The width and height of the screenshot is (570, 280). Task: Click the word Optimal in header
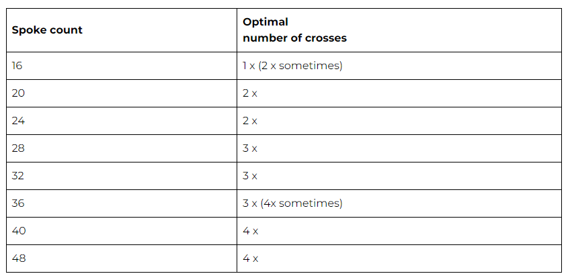click(266, 22)
